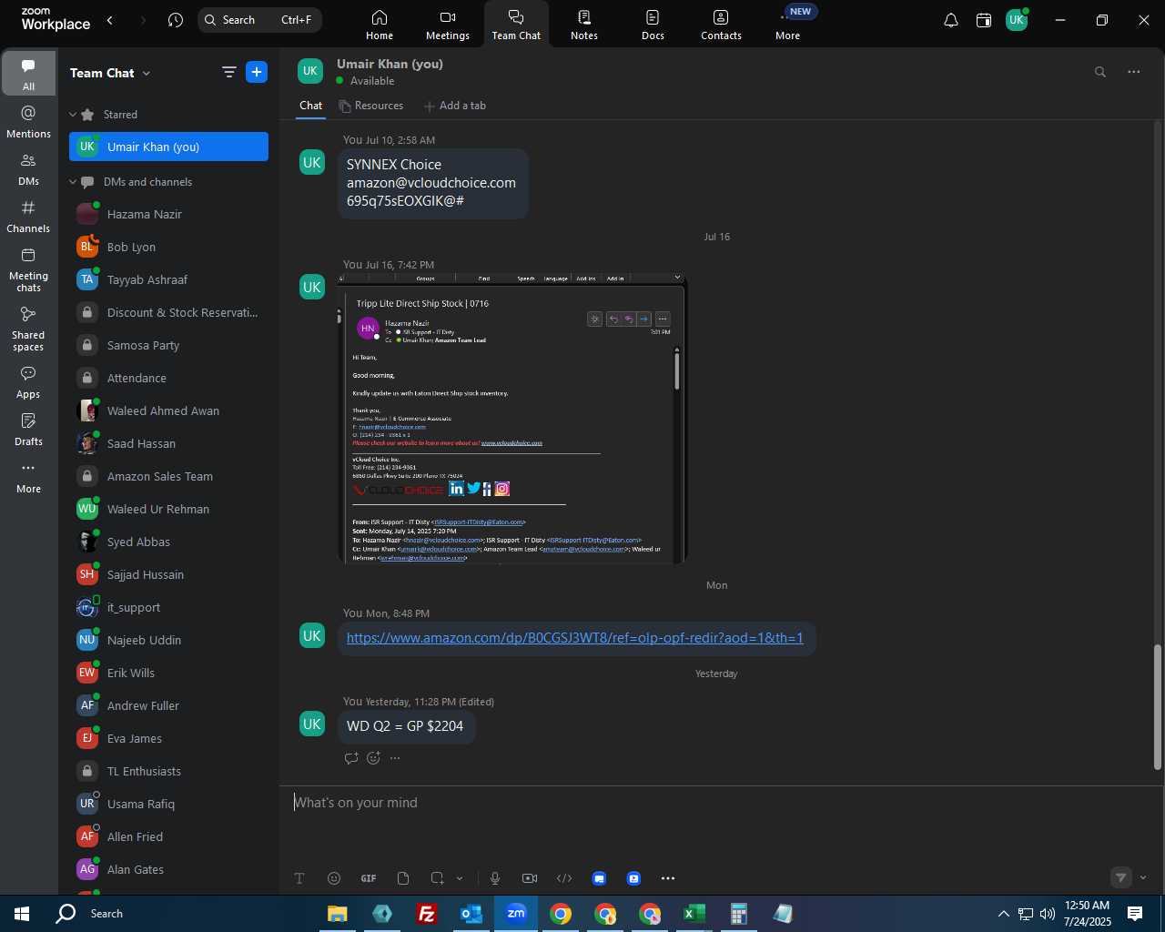Click Add a tab
The height and width of the screenshot is (932, 1165).
[455, 106]
